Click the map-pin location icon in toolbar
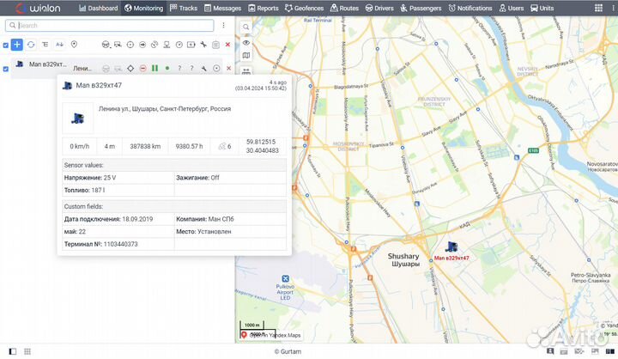The image size is (618, 359). point(74,45)
